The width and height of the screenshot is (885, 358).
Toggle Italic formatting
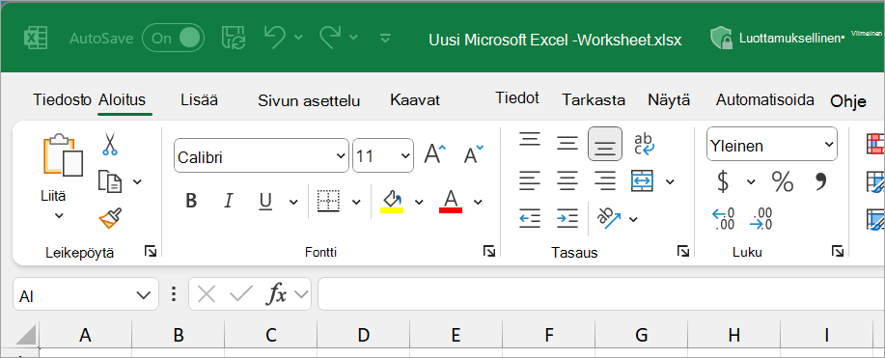click(x=228, y=201)
